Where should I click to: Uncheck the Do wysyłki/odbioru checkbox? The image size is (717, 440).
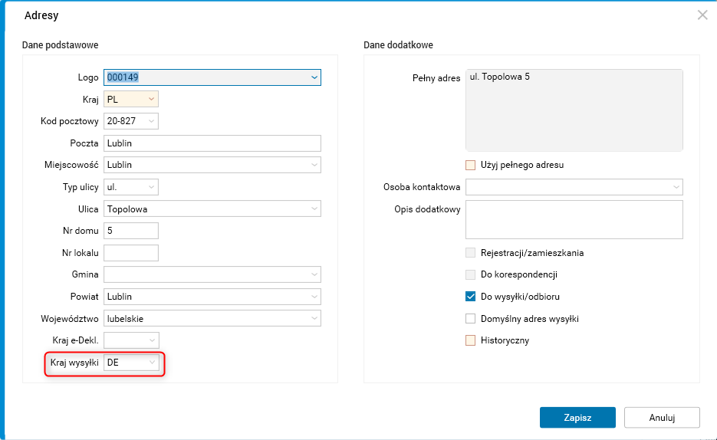[x=471, y=296]
